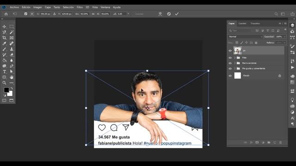
Task: Select the Rectangle shape tool
Action: point(4,77)
